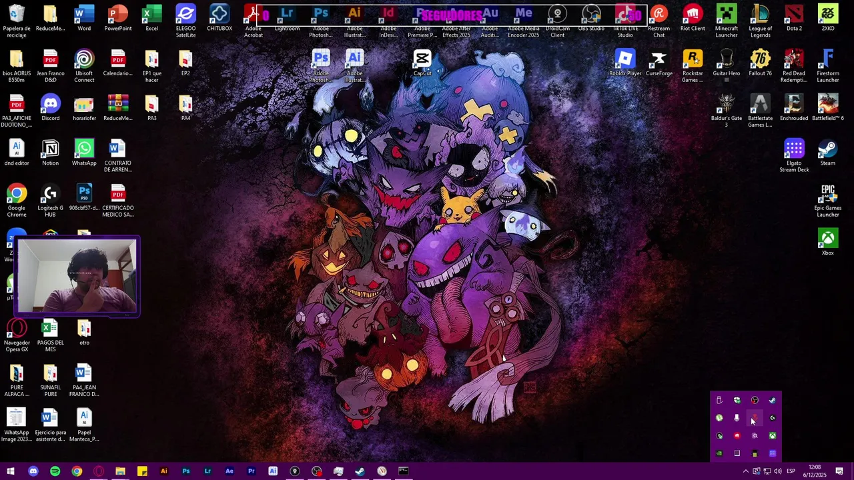Open the terminal icon in the taskbar
This screenshot has height=480, width=854.
[x=404, y=471]
